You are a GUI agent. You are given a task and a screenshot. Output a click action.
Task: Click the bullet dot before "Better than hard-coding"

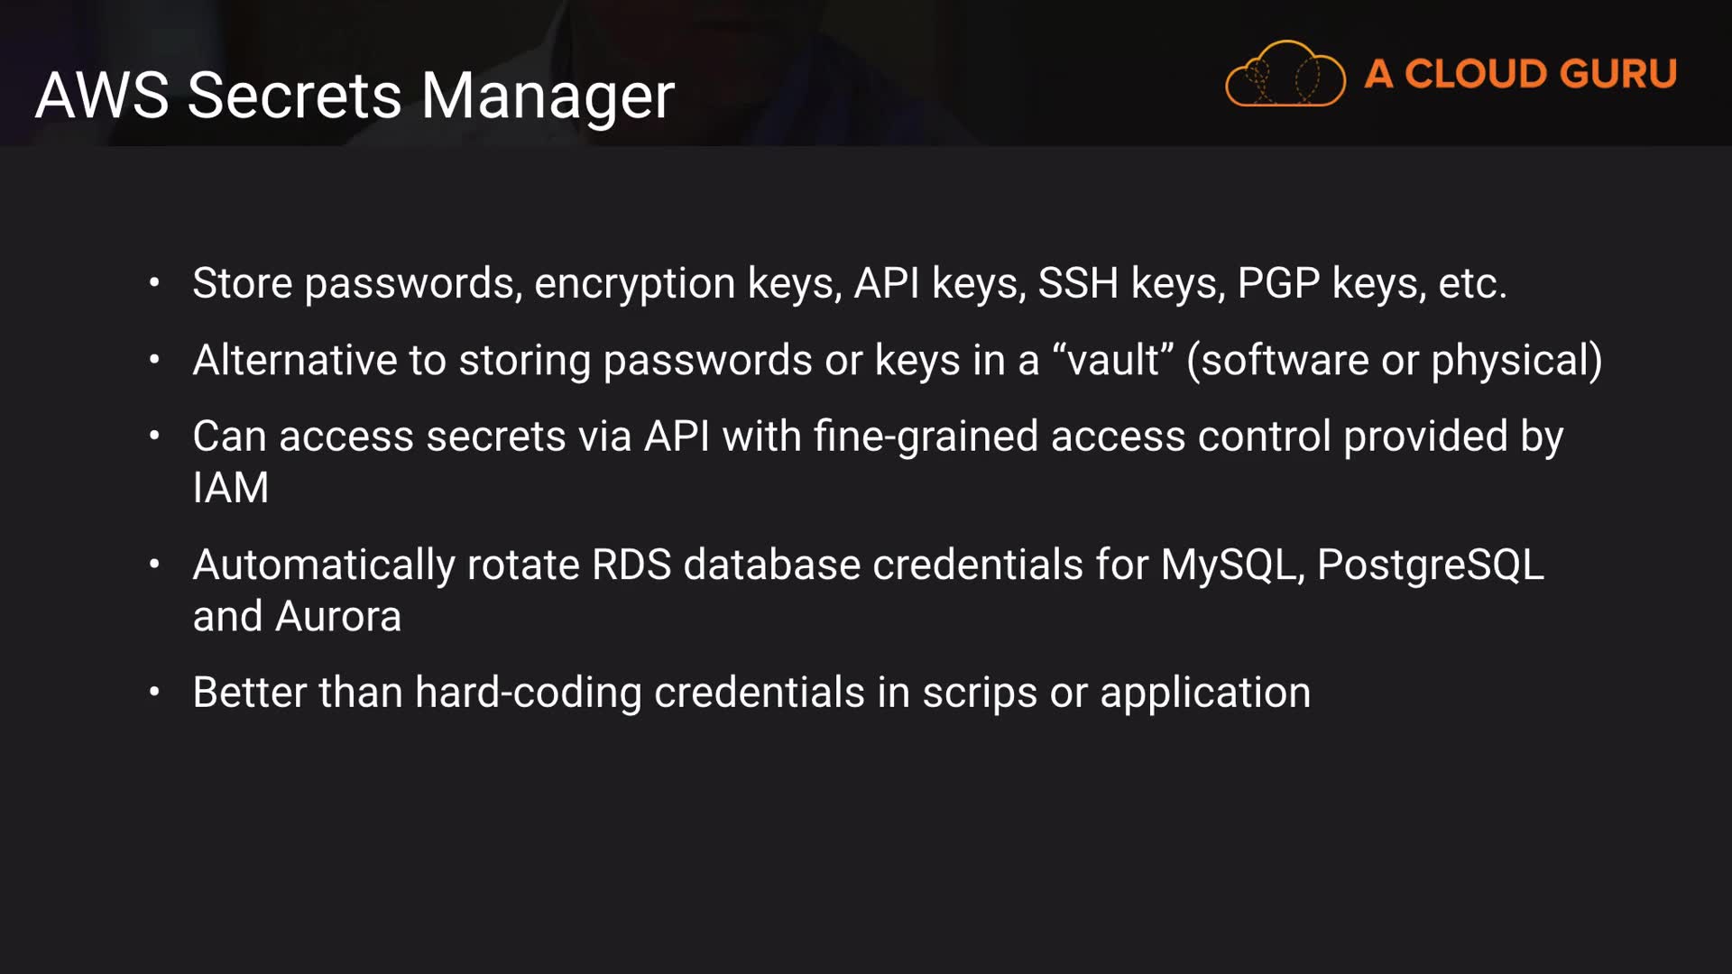point(154,693)
